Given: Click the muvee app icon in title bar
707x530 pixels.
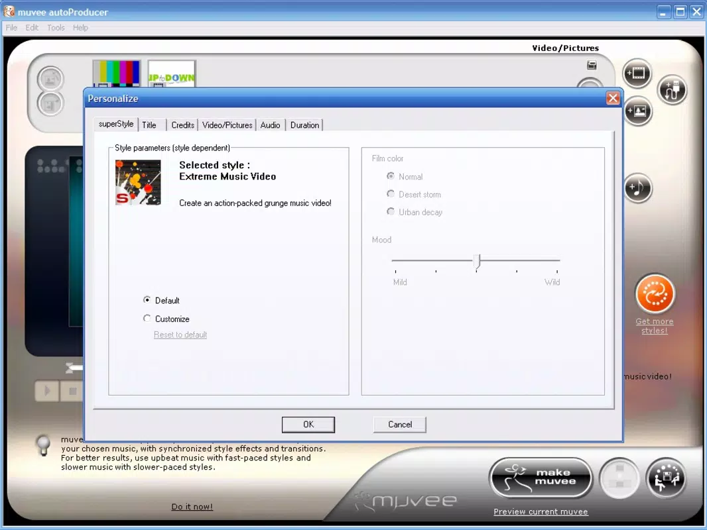Looking at the screenshot, I should click(9, 11).
